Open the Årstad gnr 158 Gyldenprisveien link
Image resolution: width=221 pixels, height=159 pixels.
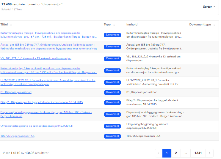(x=49, y=46)
